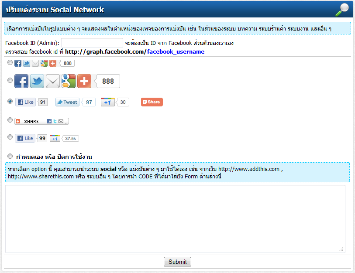The image size is (355, 273).
Task: Click the SHARE bookmark bar button
Action: [41, 121]
